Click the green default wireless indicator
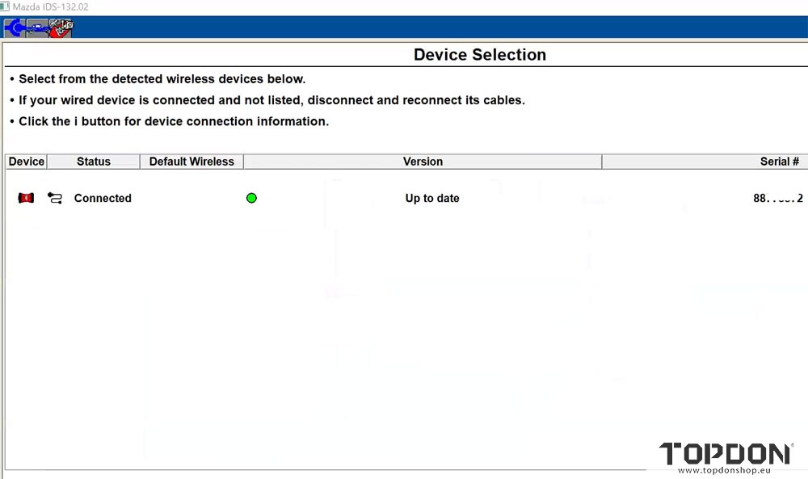The height and width of the screenshot is (479, 808). [x=251, y=198]
